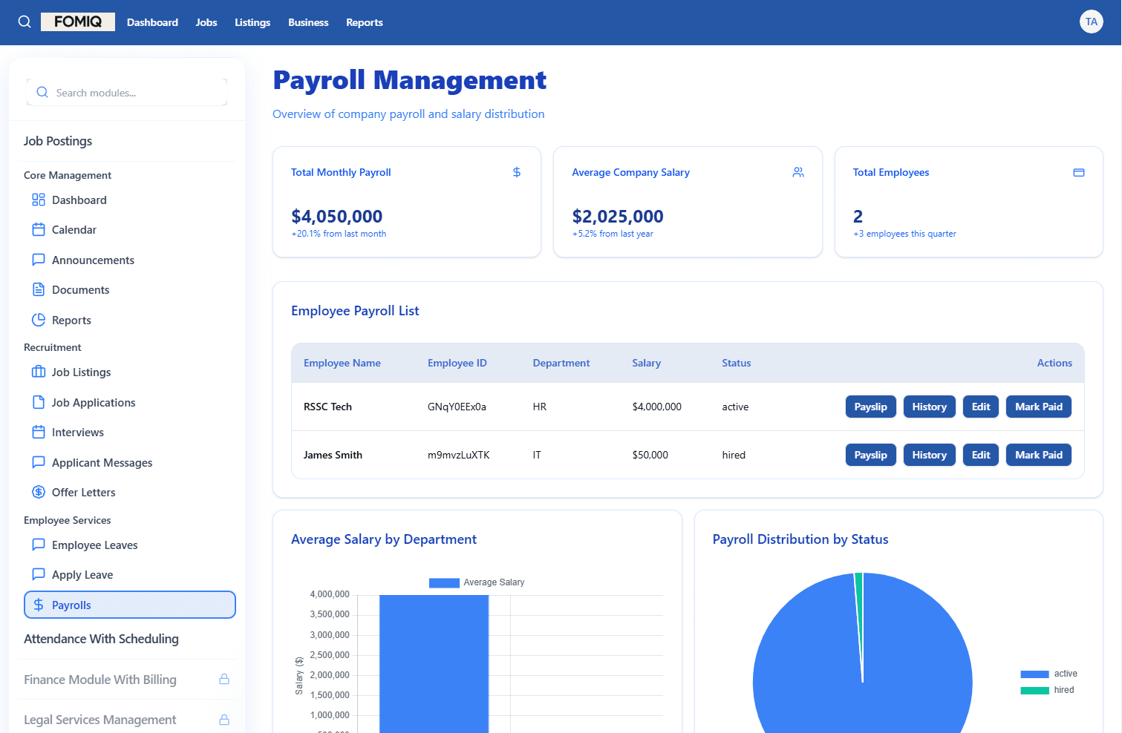
Task: Click the Offer Letters dollar badge icon
Action: click(39, 493)
